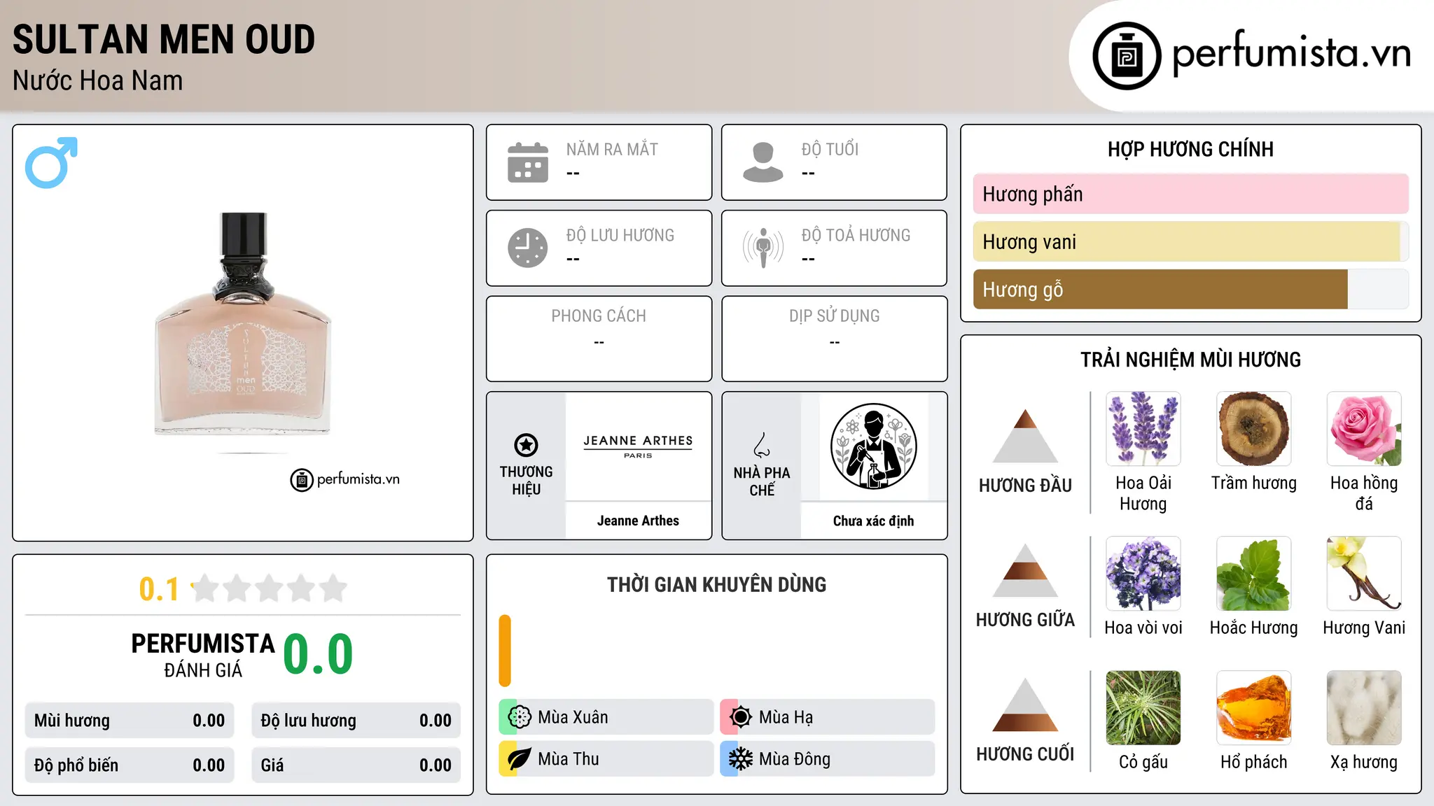Click the Trầm hương wood image
Viewport: 1434px width, 806px height.
(x=1254, y=429)
